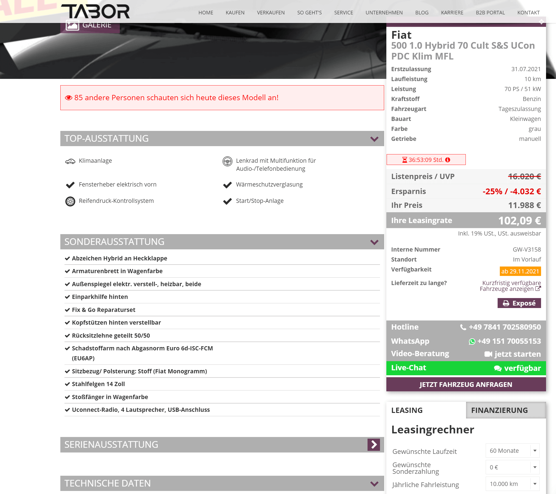Start the Live-Chat verfügbar bar
Viewport: 556px width, 494px height.
tap(466, 368)
